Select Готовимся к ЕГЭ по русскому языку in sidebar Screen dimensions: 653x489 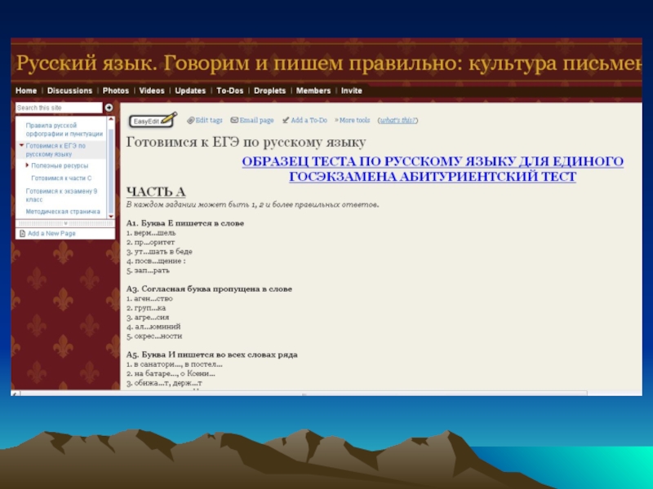56,150
